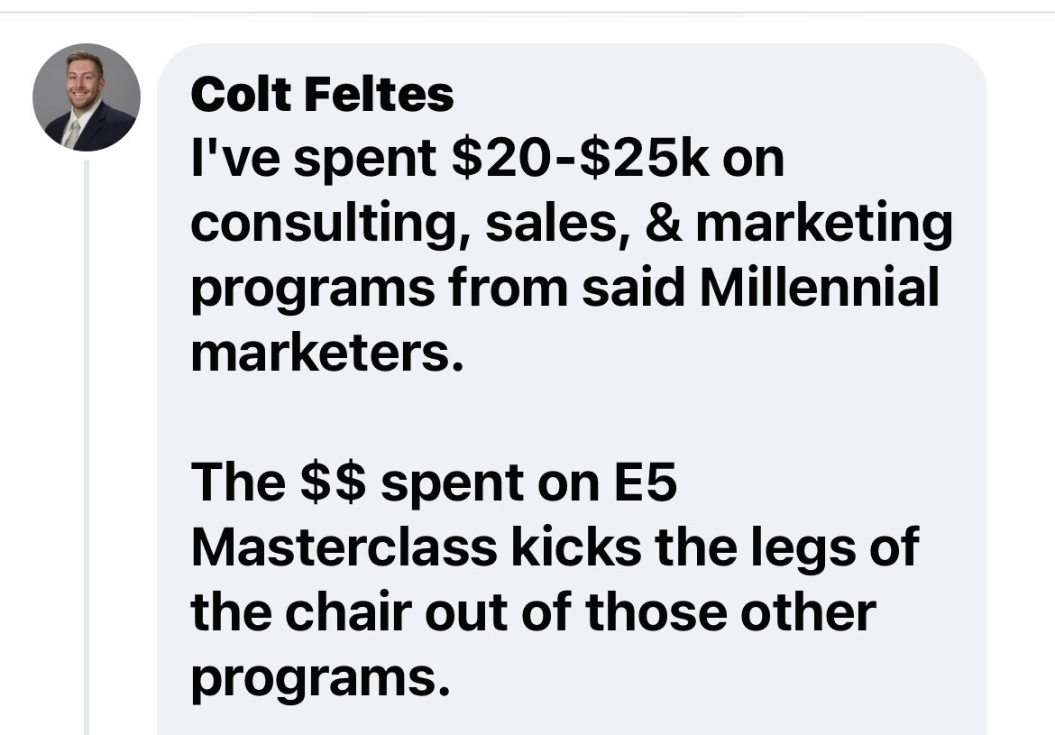Click the final word "programs." in comment
Viewport: 1055px width, 735px height.
[320, 678]
